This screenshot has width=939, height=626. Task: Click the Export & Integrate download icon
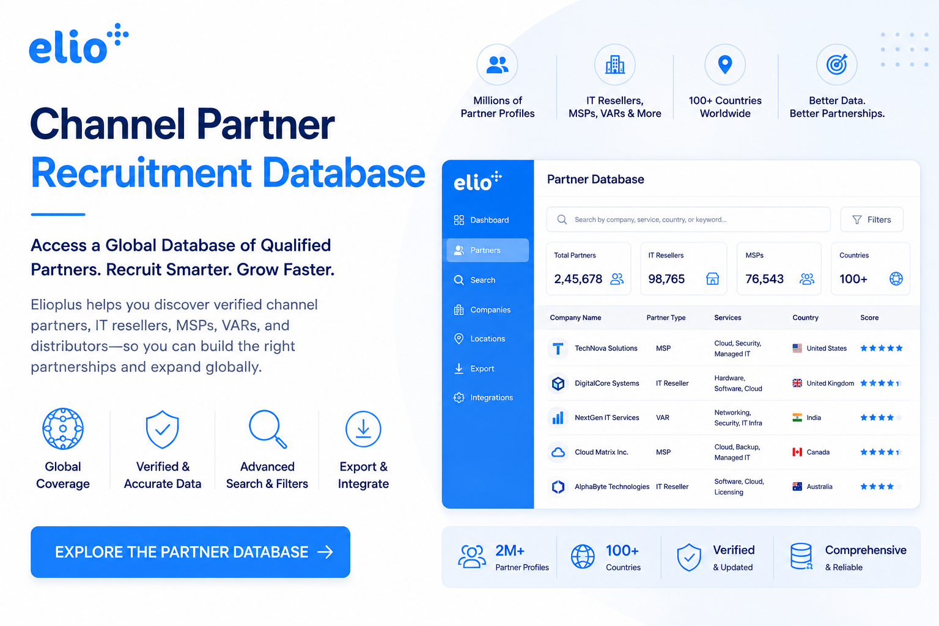click(363, 429)
